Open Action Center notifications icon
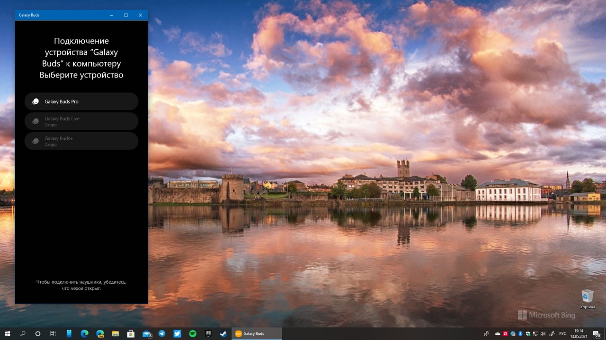Viewport: 606px width, 340px height. 597,334
